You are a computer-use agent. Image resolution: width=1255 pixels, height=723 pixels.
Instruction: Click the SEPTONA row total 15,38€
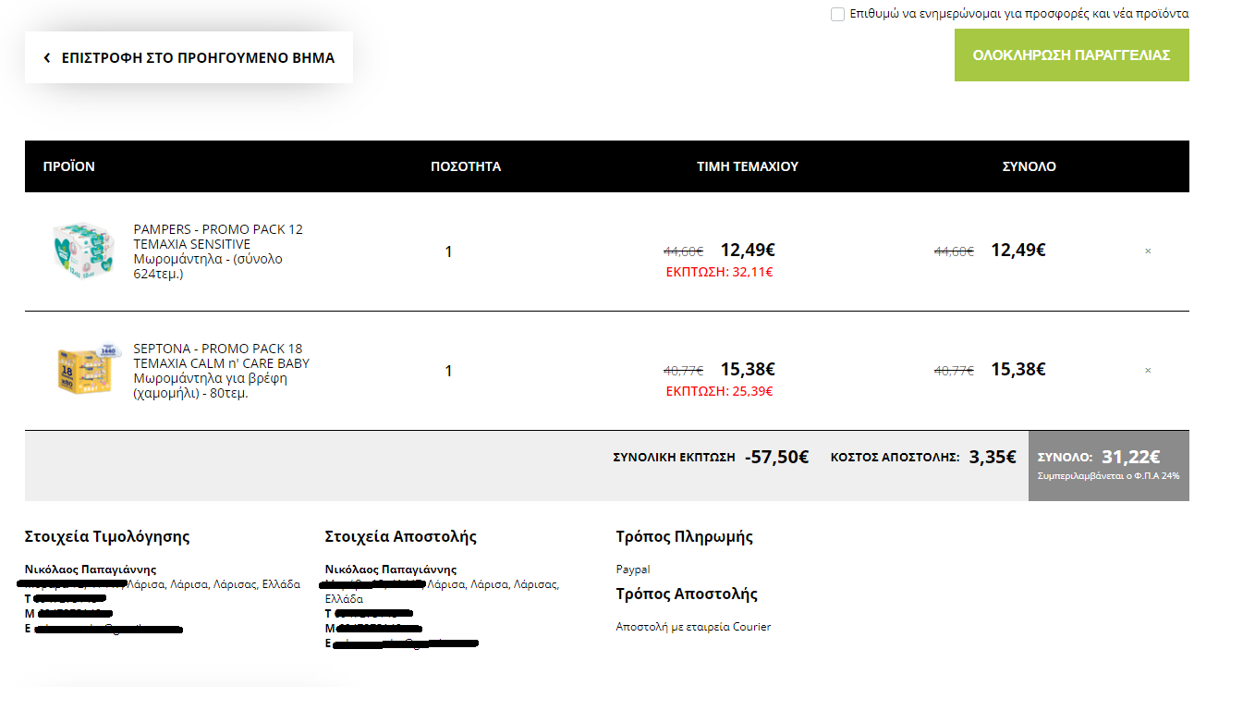coord(1018,369)
